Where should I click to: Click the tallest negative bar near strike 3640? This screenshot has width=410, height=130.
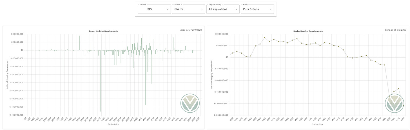click(100, 81)
